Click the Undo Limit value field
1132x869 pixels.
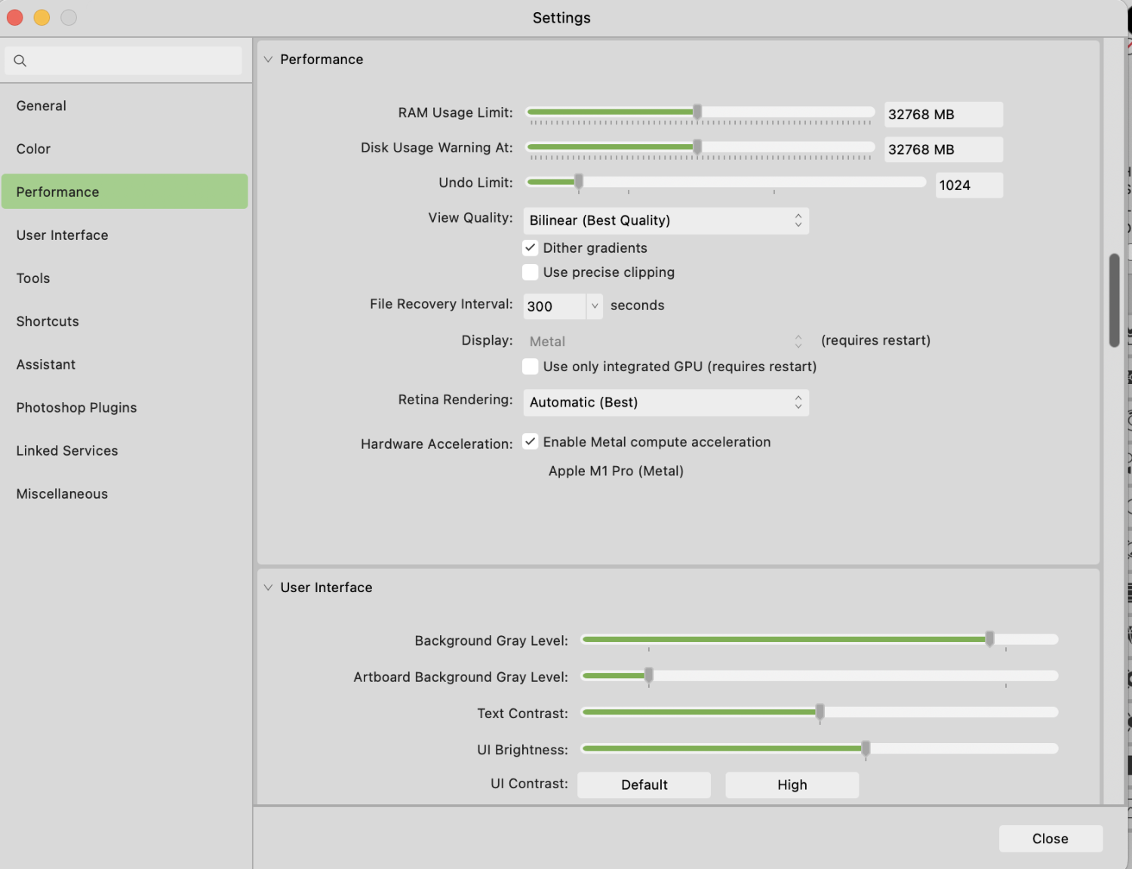968,186
